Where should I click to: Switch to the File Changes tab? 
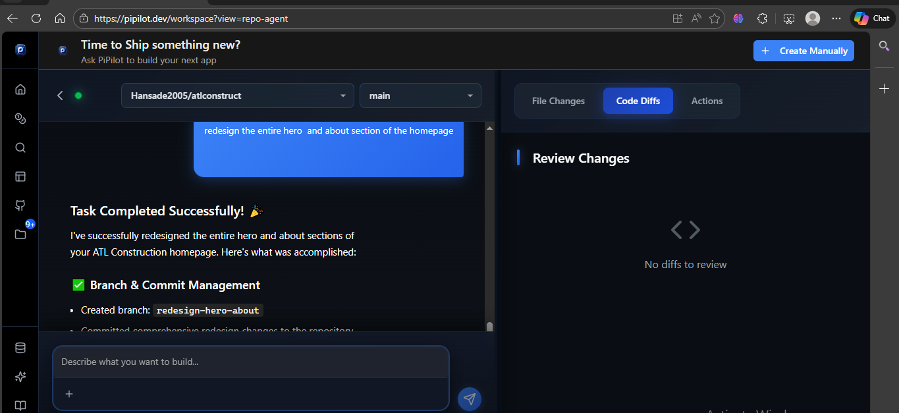coord(558,100)
